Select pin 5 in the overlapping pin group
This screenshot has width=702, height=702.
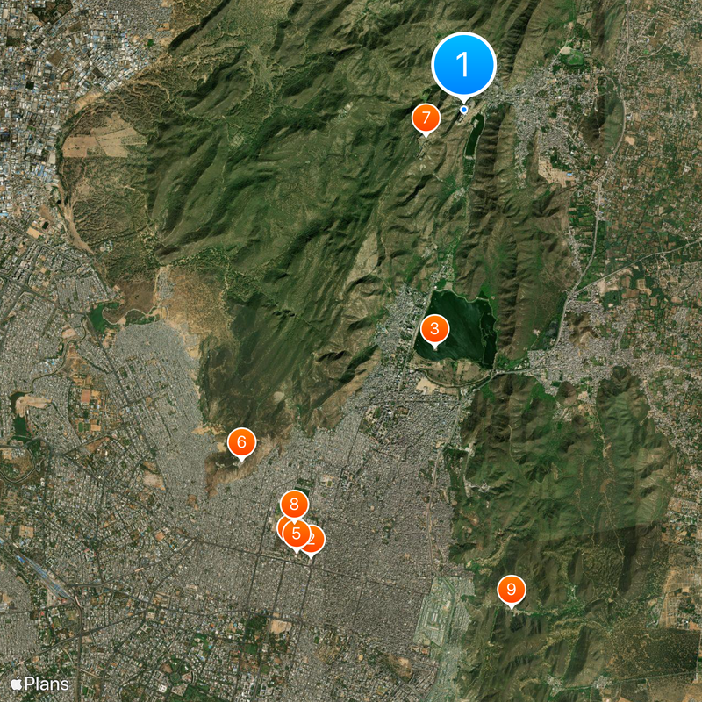[297, 532]
